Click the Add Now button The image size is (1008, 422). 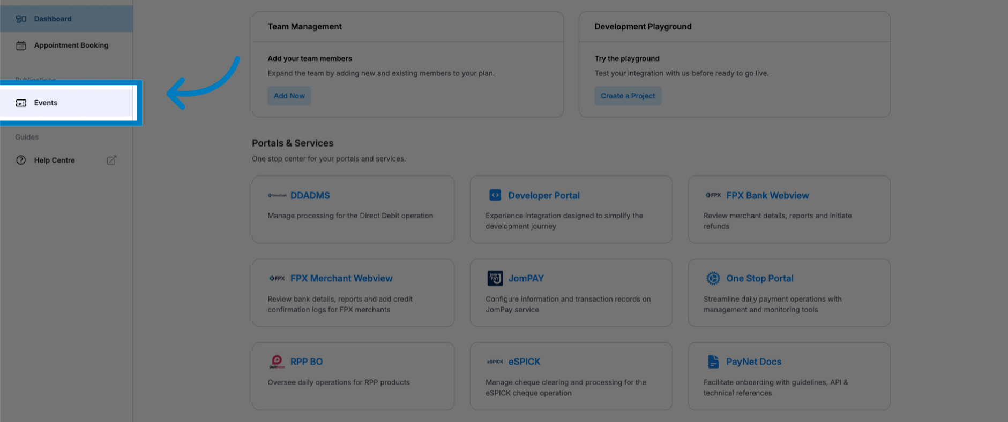tap(289, 96)
